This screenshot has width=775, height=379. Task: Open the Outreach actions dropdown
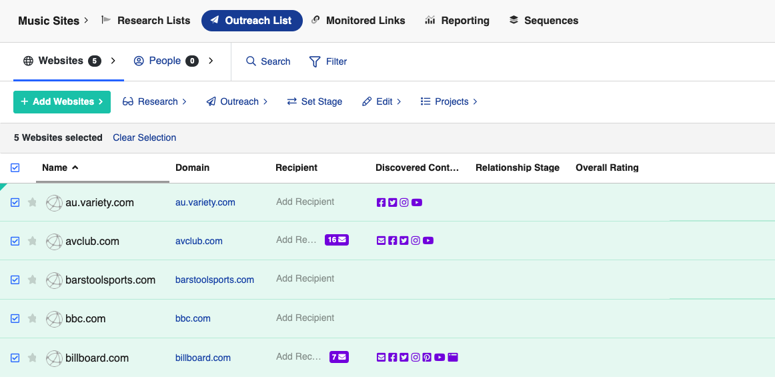pos(237,101)
